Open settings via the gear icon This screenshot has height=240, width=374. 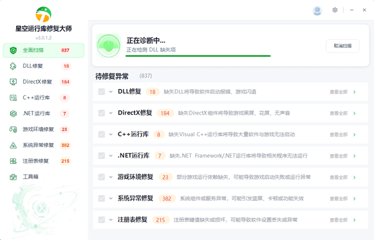tap(335, 10)
